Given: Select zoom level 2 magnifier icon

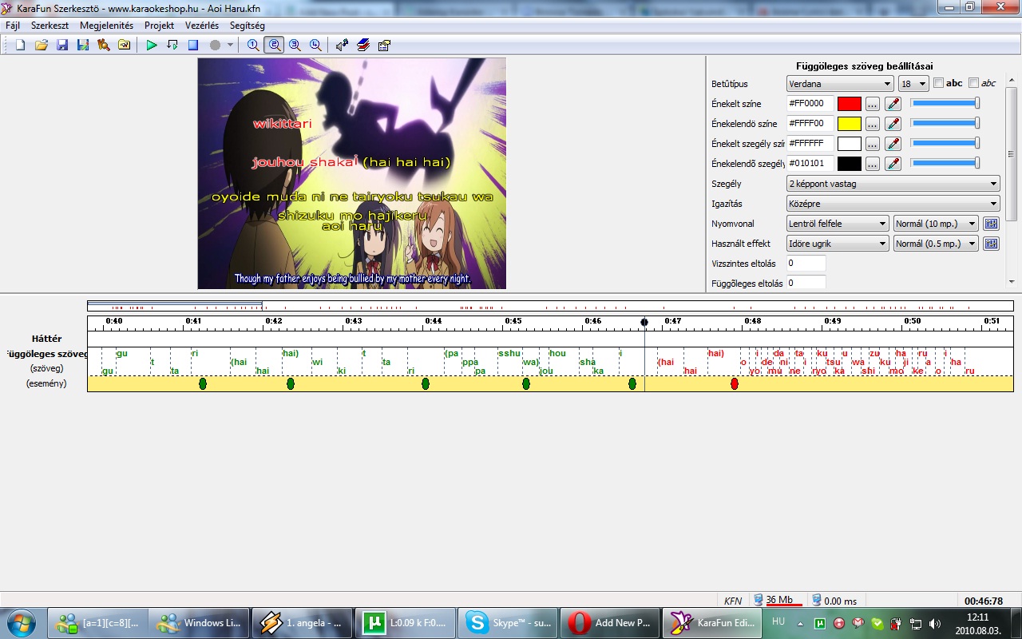Looking at the screenshot, I should [x=275, y=46].
